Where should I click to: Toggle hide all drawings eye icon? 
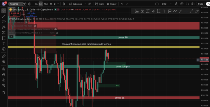click(4, 85)
